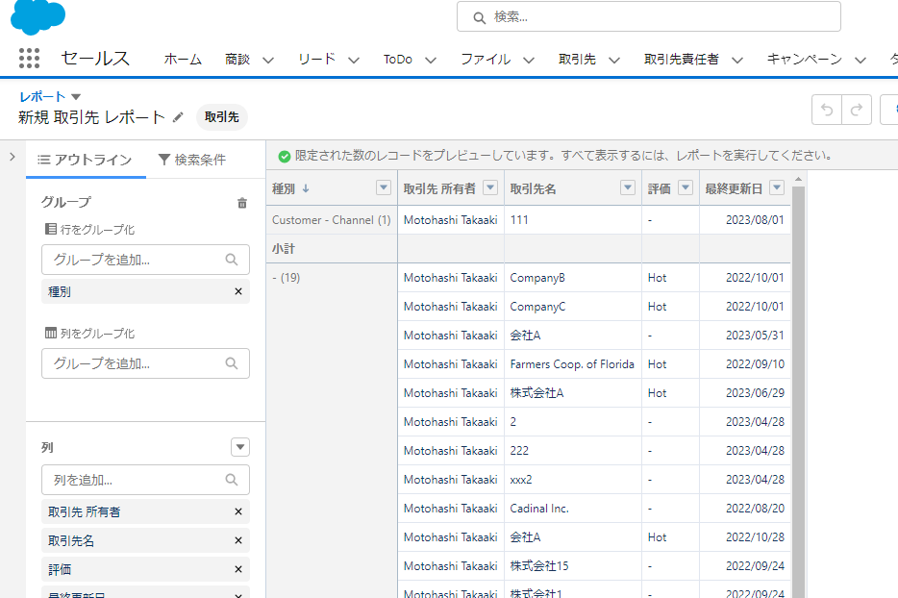898x598 pixels.
Task: Switch to the 検索条件 tab
Action: tap(192, 160)
